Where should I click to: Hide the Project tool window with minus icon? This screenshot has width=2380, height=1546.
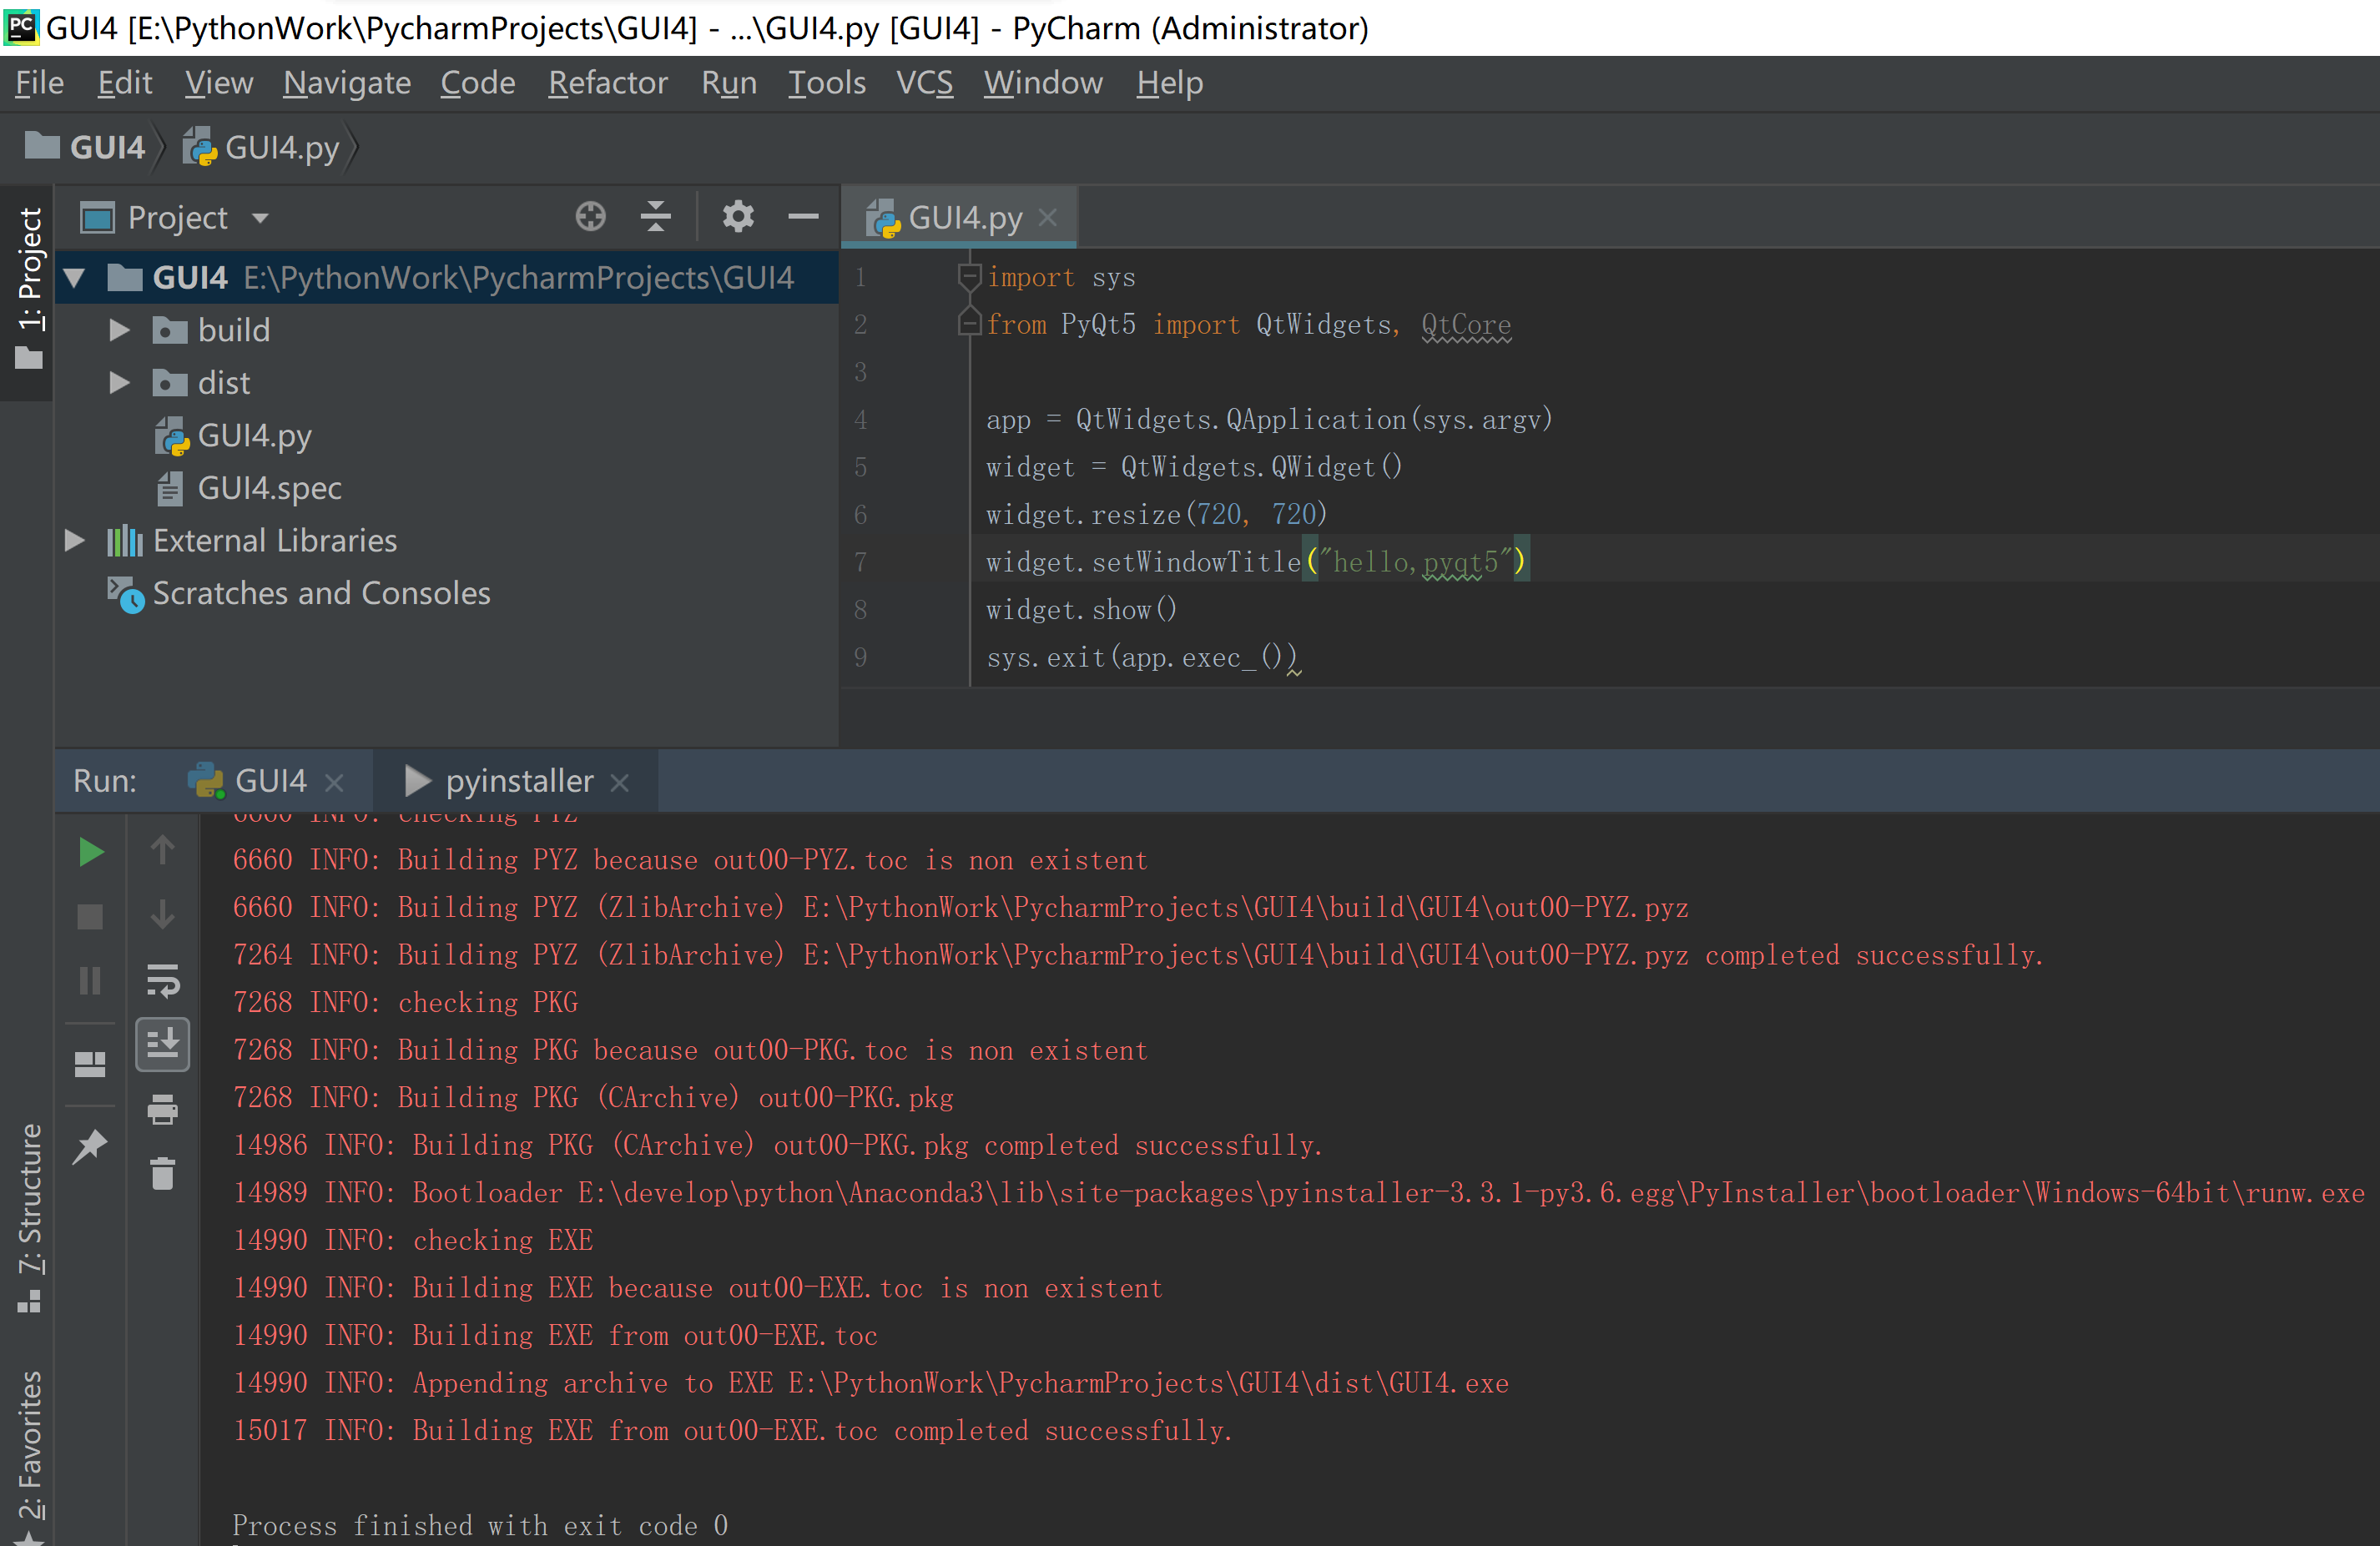coord(803,216)
